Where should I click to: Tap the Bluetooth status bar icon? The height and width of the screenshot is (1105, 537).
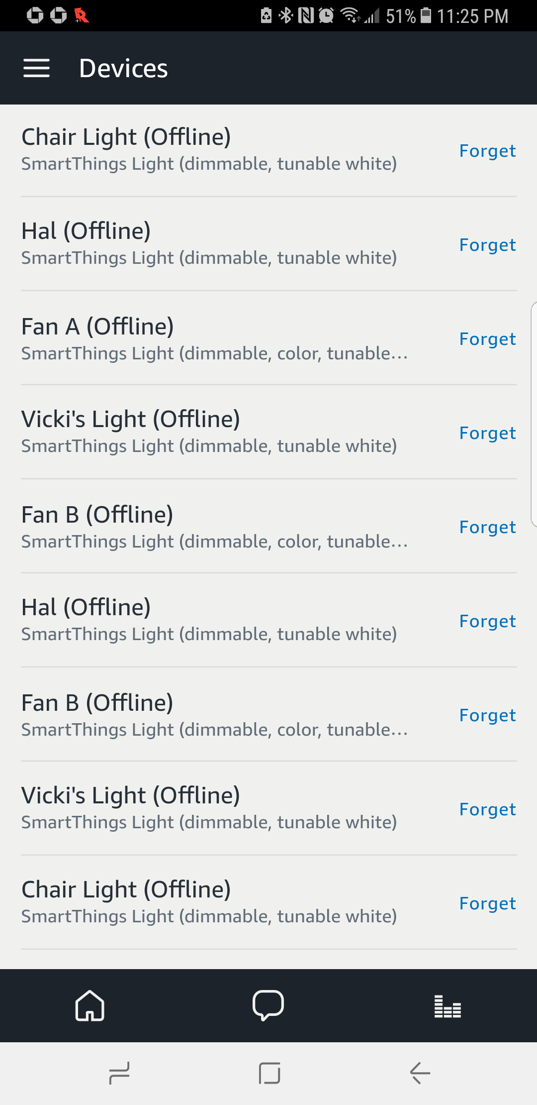click(286, 16)
